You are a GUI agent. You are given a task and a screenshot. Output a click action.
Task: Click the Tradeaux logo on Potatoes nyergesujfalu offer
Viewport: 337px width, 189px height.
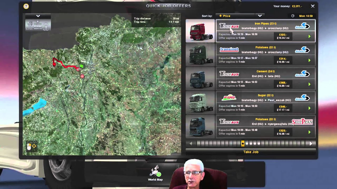click(x=229, y=122)
